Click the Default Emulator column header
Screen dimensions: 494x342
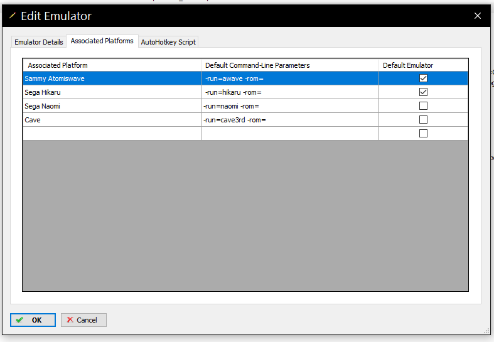click(424, 65)
